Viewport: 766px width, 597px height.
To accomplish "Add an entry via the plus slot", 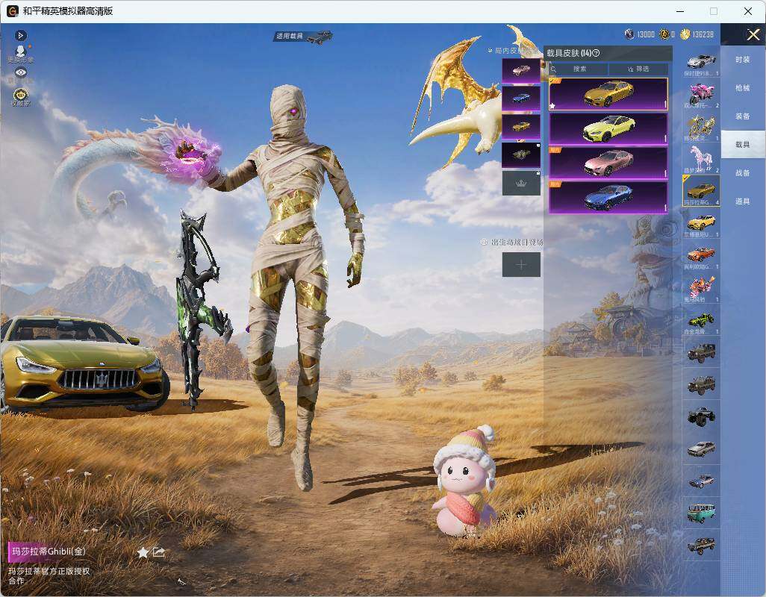I will (521, 265).
